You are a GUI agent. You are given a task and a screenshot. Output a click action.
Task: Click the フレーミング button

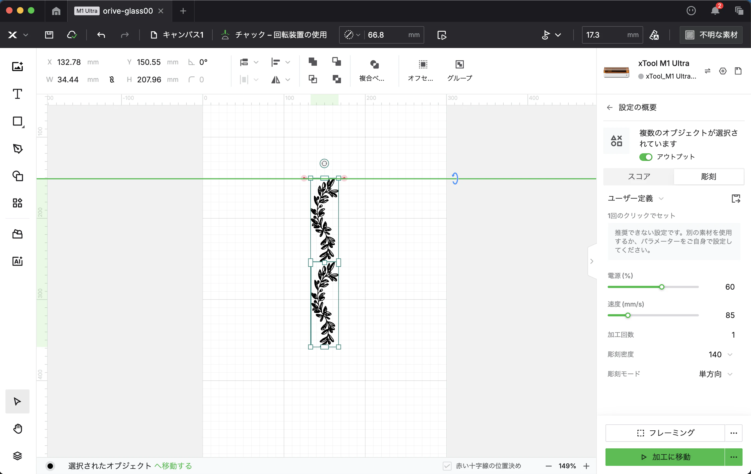click(x=665, y=433)
